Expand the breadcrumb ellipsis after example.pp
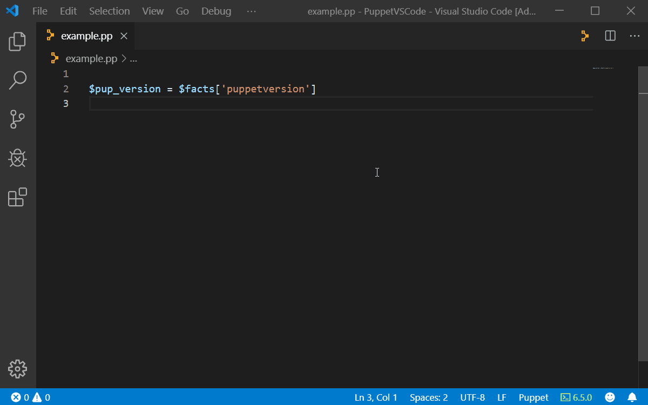The image size is (648, 405). click(133, 58)
